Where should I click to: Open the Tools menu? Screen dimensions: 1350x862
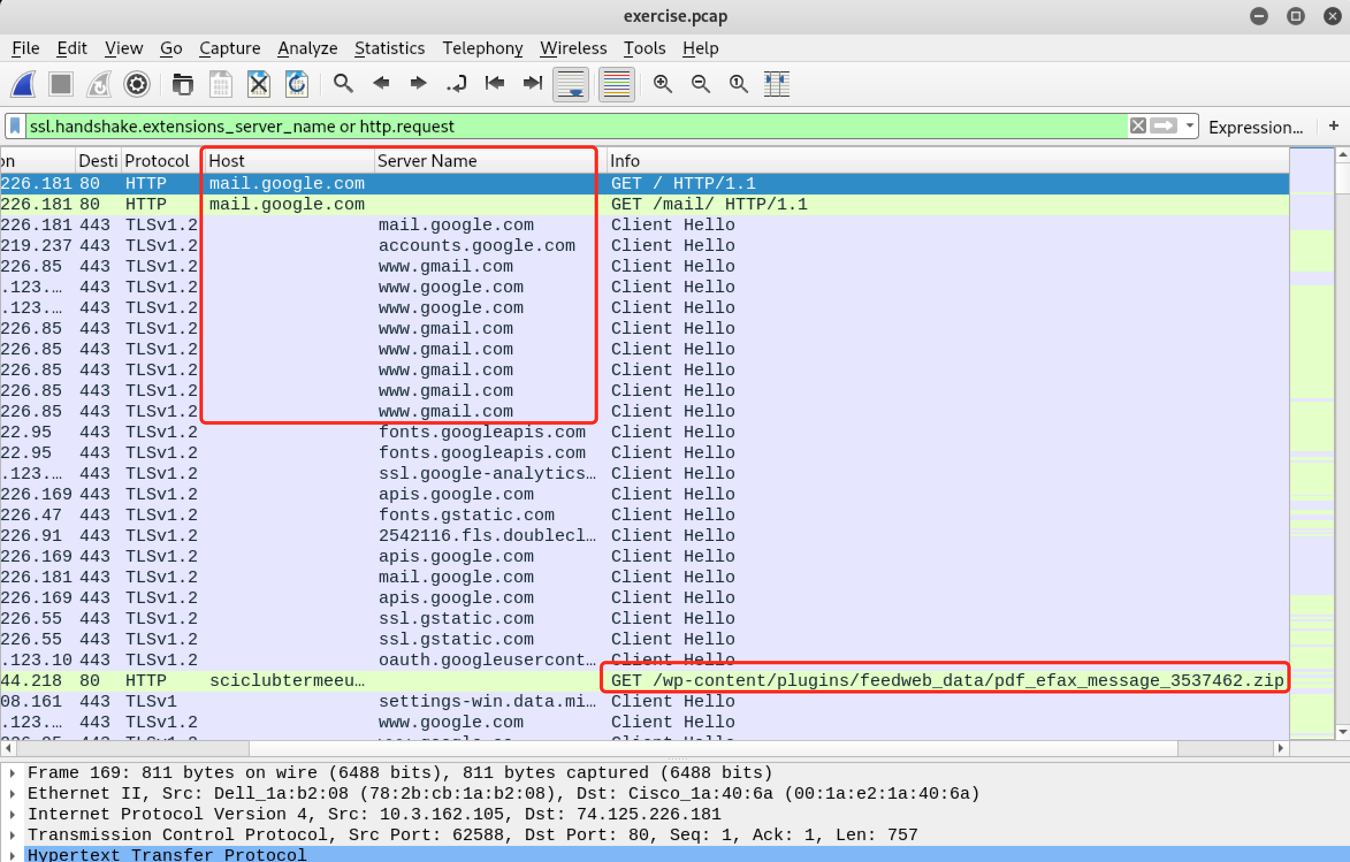tap(645, 48)
